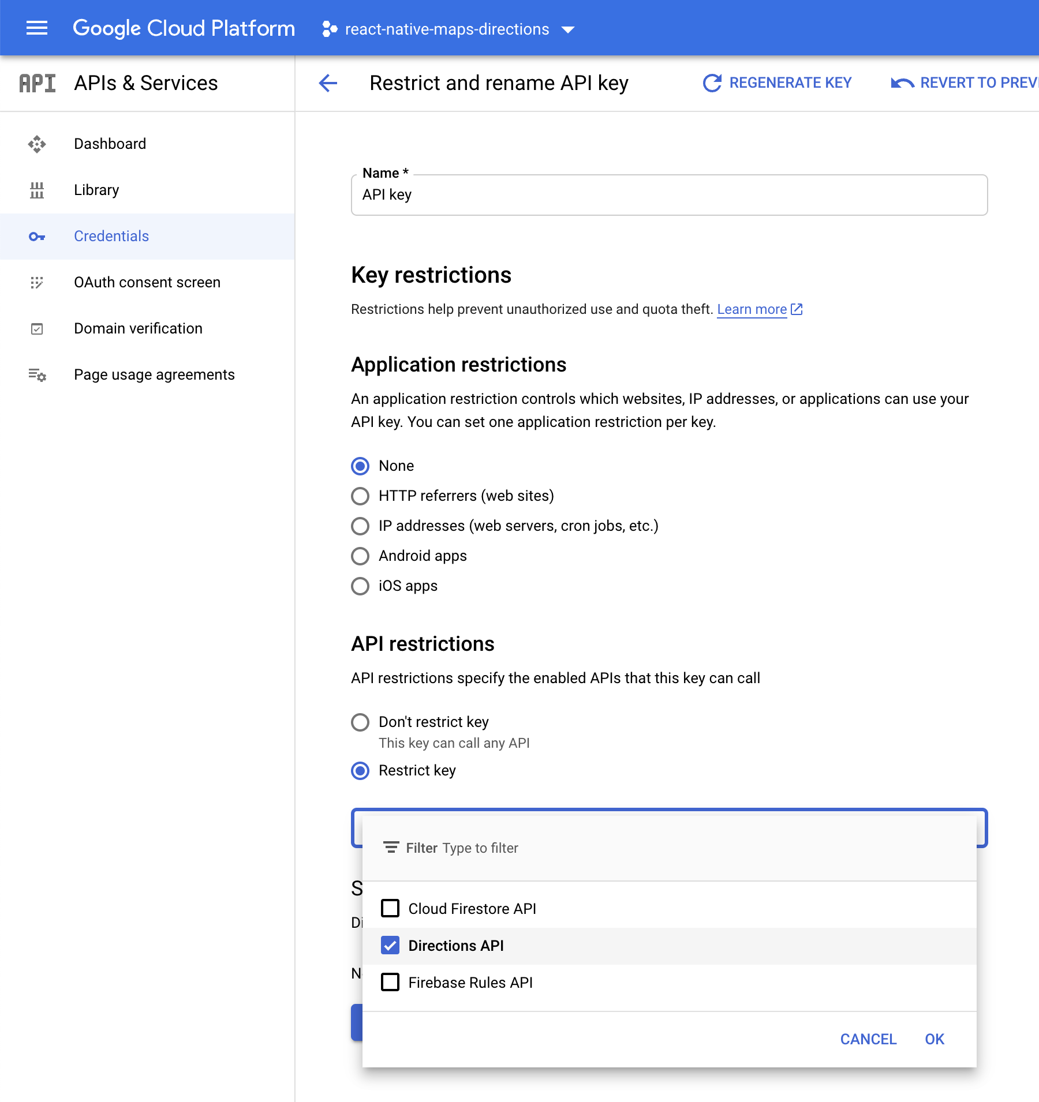Open the navigation hamburger menu
This screenshot has height=1102, width=1039.
[36, 28]
